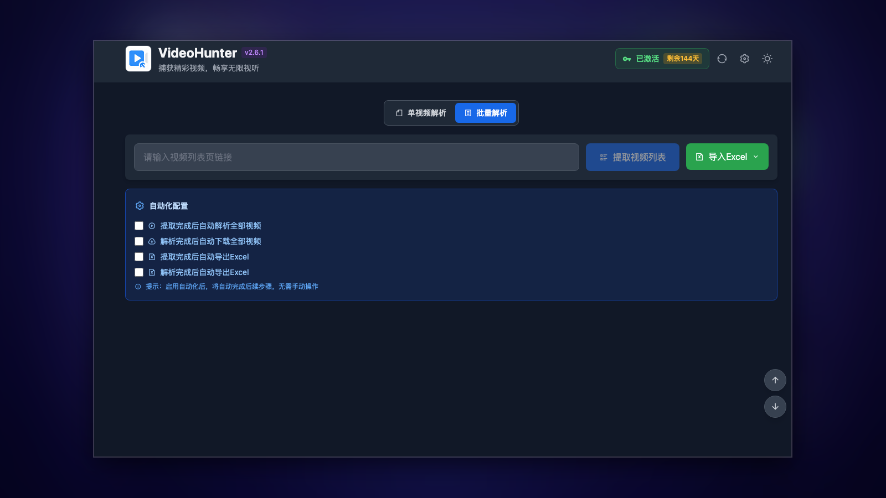
Task: Click the VideoHunter title text
Action: 198,53
